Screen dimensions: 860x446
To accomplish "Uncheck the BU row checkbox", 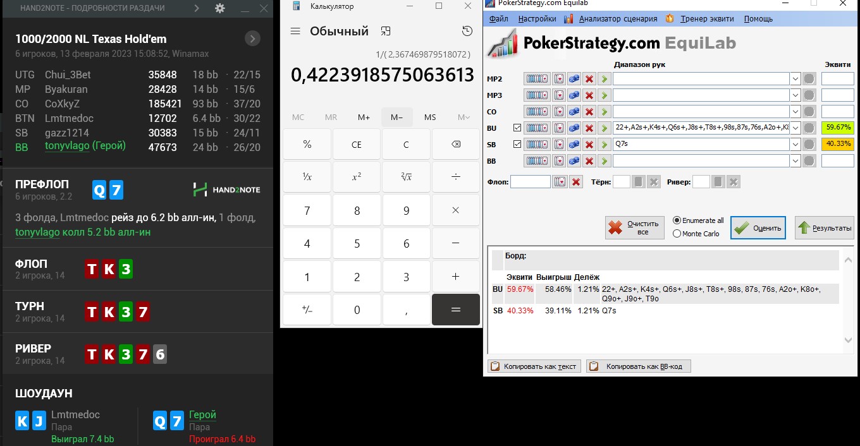I will [x=517, y=128].
